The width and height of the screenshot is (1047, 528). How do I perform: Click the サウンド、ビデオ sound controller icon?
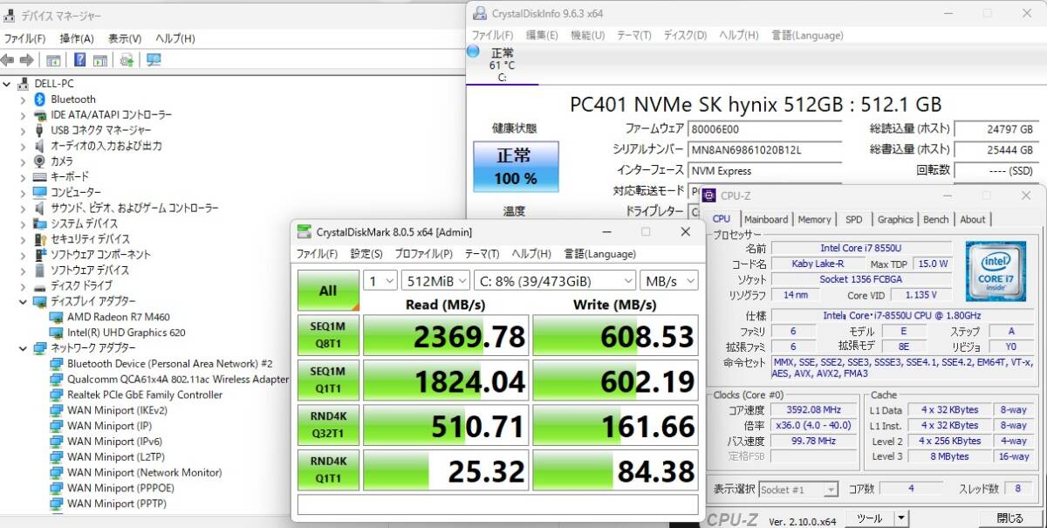(x=39, y=209)
